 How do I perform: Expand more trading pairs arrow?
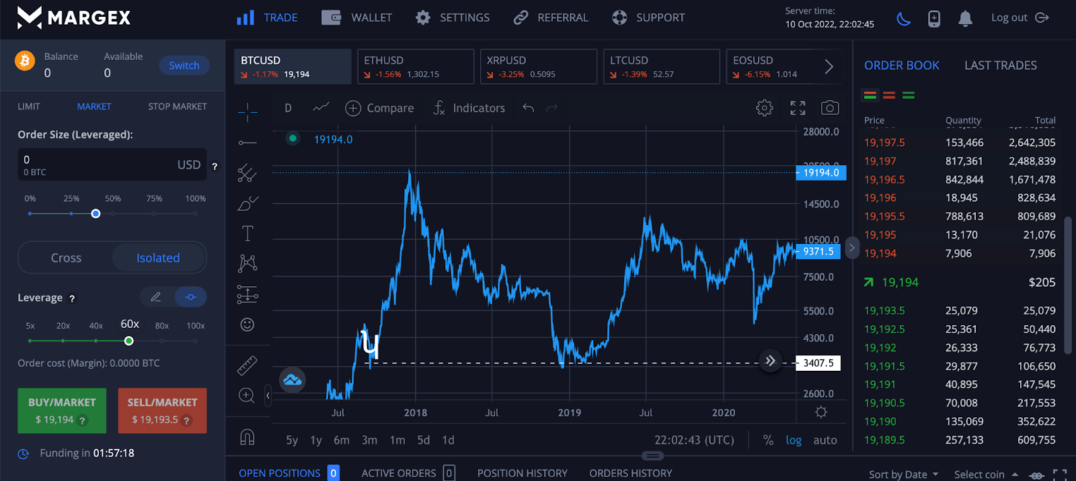(829, 67)
